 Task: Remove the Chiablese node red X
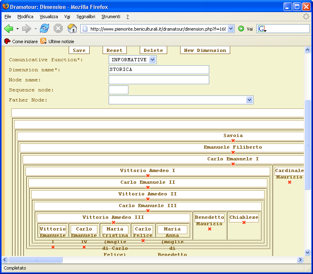click(244, 222)
